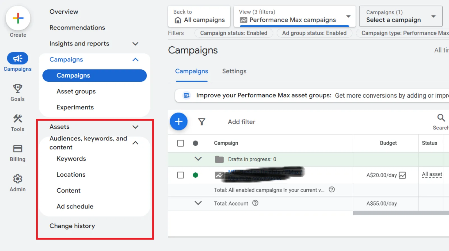Viewport: 449px width, 251px height.
Task: Click the blue add campaign plus button
Action: coord(179,122)
